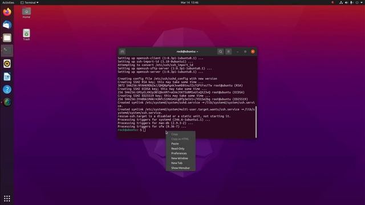Click the red recording indicator in top bar

point(332,2)
